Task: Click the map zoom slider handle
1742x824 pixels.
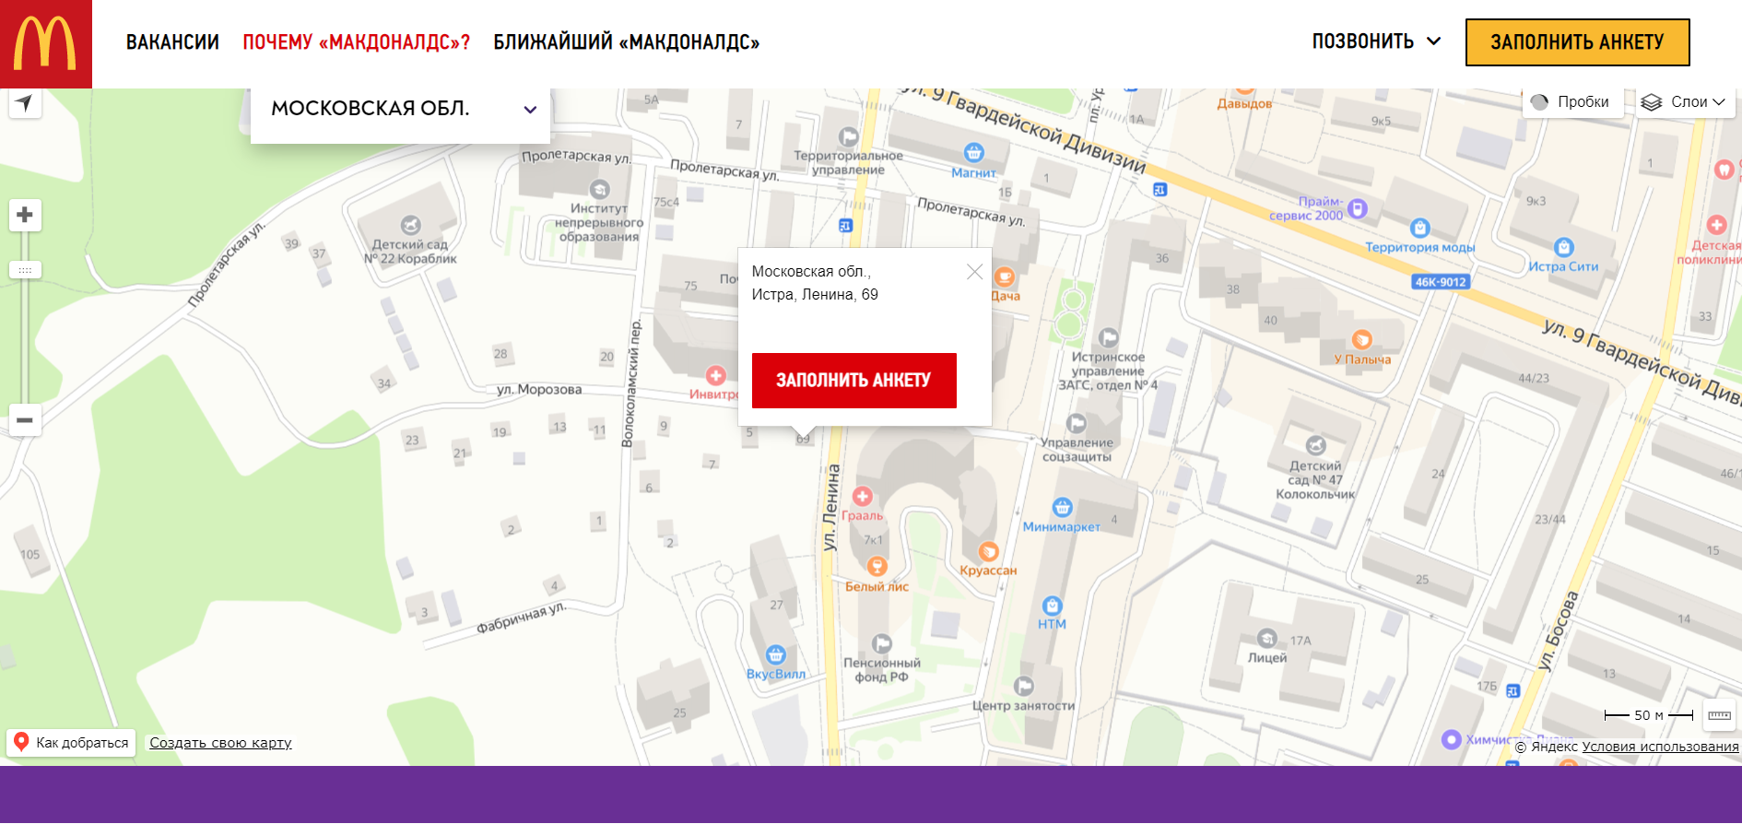Action: pos(25,270)
